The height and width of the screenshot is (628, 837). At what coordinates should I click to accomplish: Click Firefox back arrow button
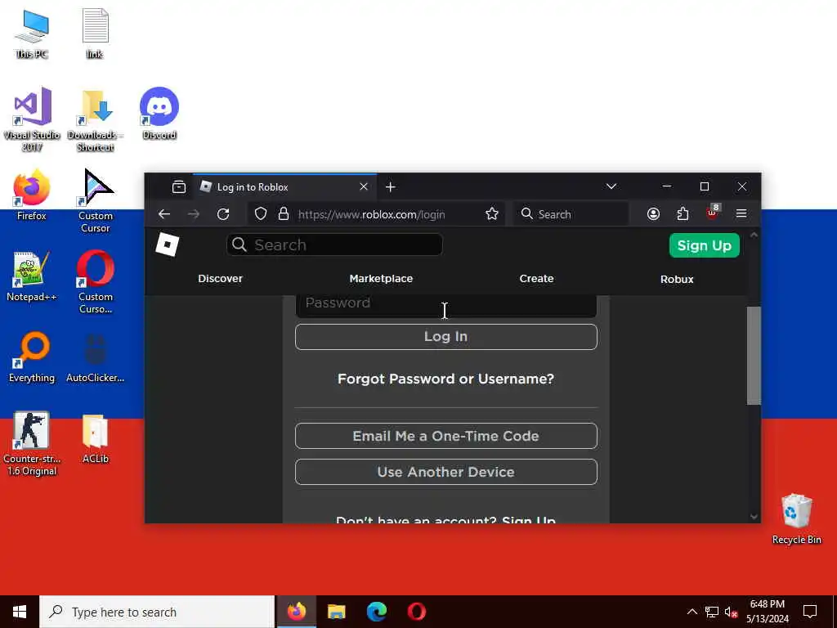(x=163, y=214)
